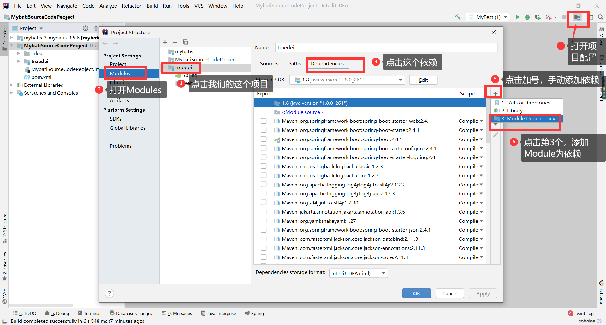
Task: Open the Build menu
Action: click(152, 6)
